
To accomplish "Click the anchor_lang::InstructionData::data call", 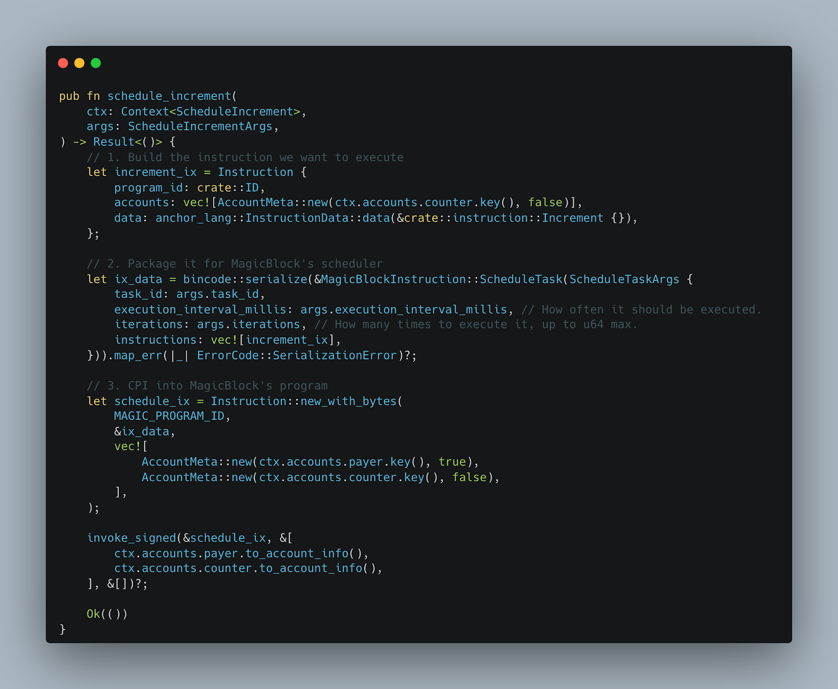I will coord(272,218).
